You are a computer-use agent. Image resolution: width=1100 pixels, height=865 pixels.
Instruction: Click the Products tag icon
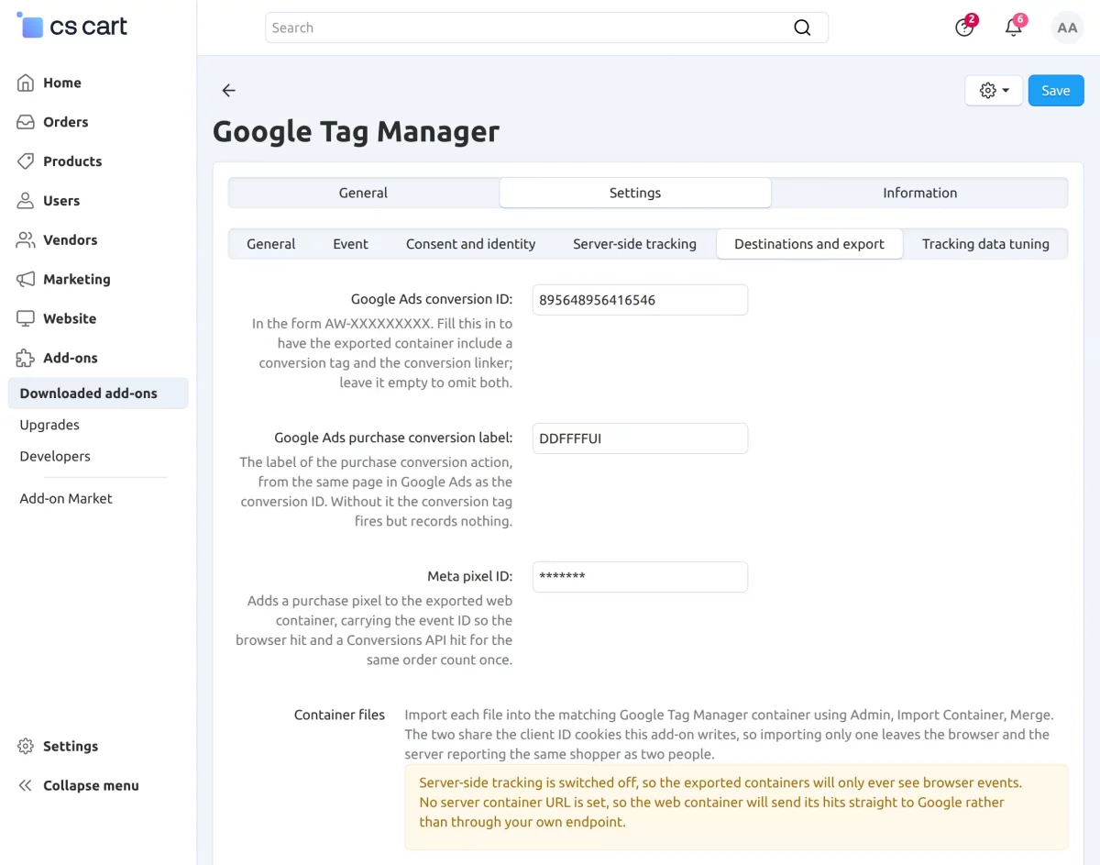[27, 161]
